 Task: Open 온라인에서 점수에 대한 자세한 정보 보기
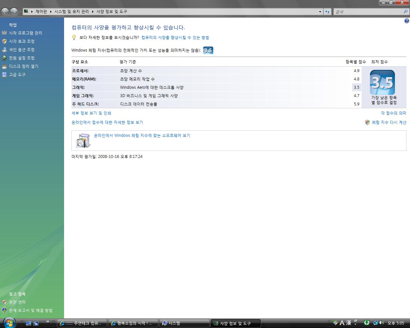pos(107,122)
